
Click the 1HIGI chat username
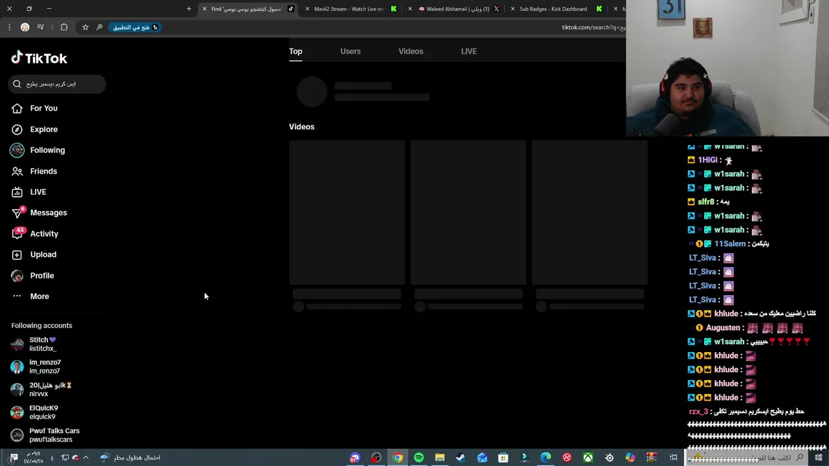[x=707, y=160]
